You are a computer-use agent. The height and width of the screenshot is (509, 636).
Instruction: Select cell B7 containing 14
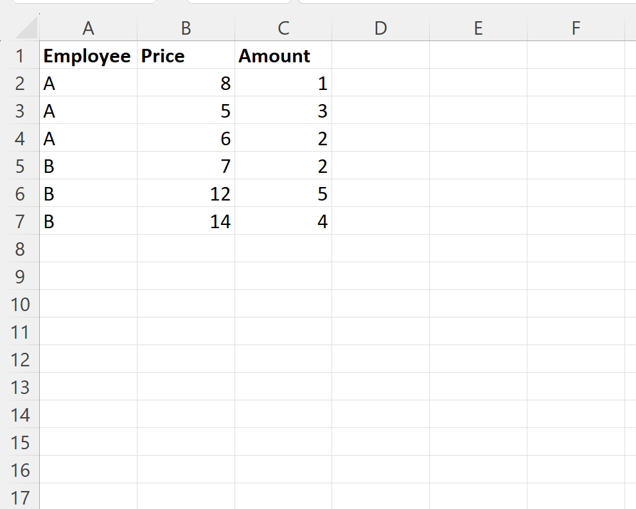[x=186, y=221]
